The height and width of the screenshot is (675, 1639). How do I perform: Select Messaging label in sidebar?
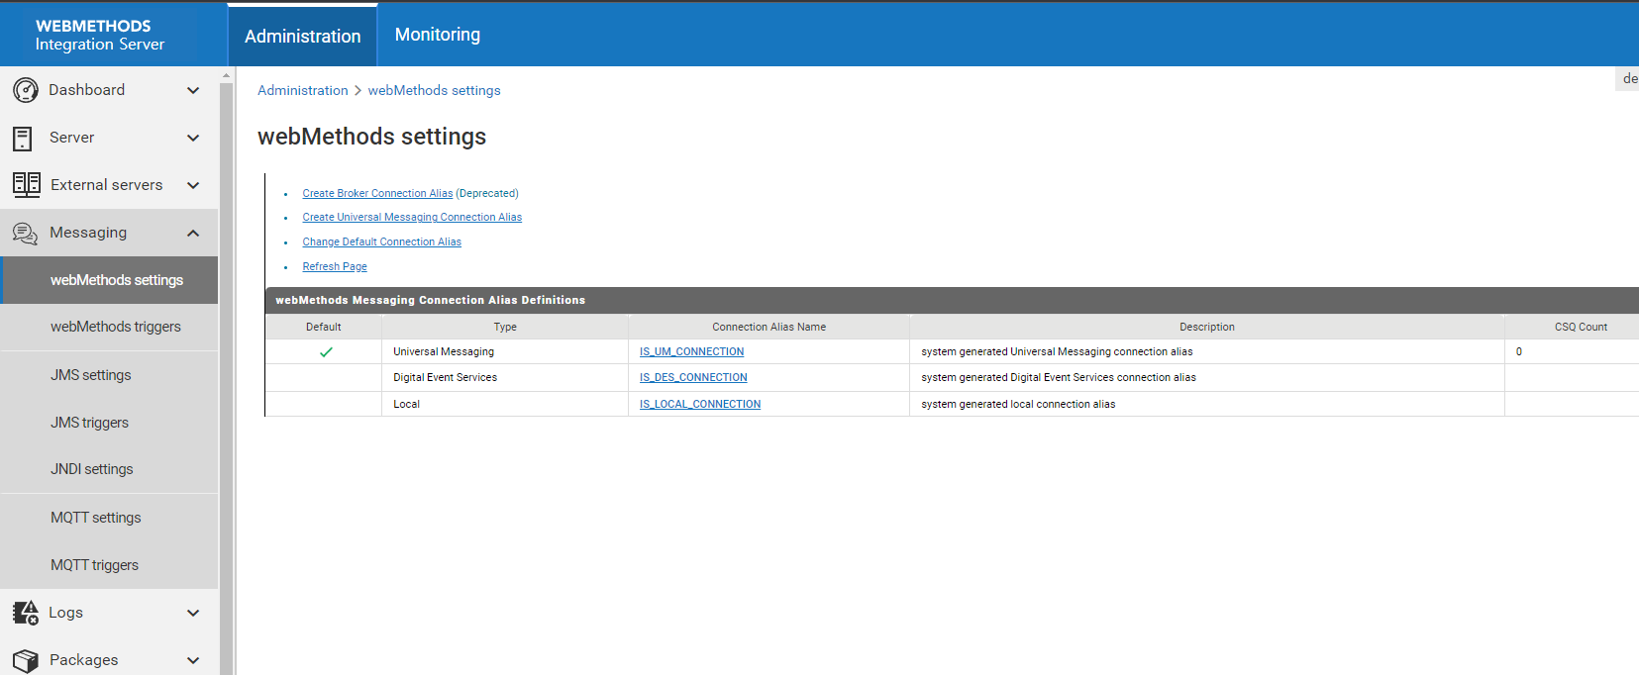click(88, 233)
